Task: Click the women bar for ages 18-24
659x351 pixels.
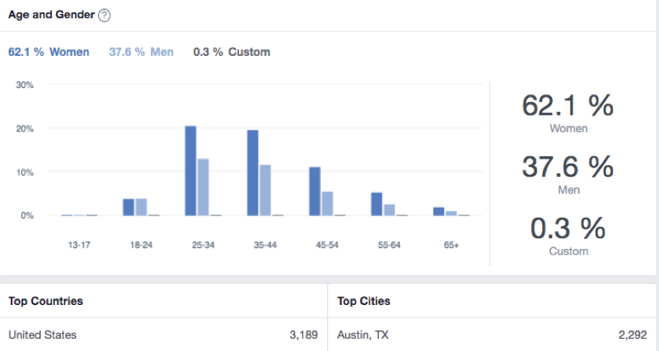Action: [x=129, y=207]
